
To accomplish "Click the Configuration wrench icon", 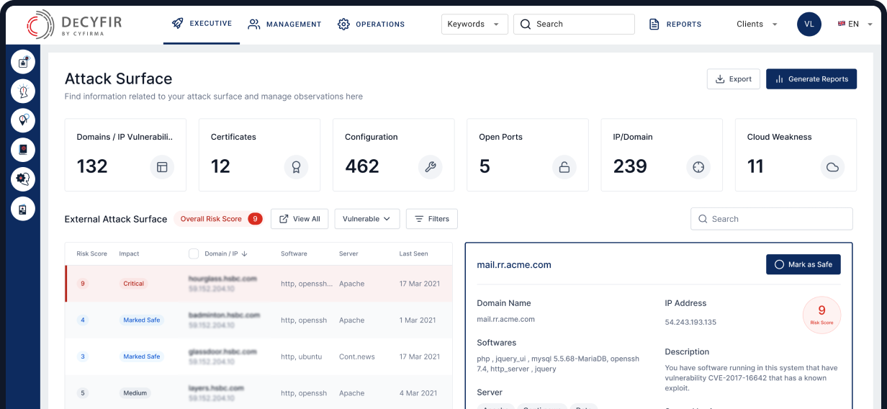I will [x=431, y=167].
